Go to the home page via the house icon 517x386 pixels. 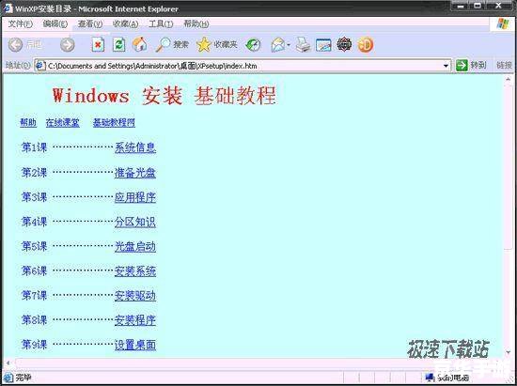click(140, 45)
